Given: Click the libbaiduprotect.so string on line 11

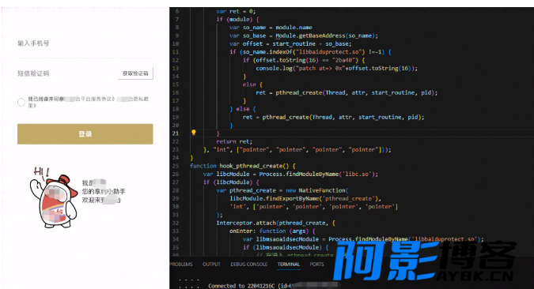Looking at the screenshot, I should pos(330,52).
